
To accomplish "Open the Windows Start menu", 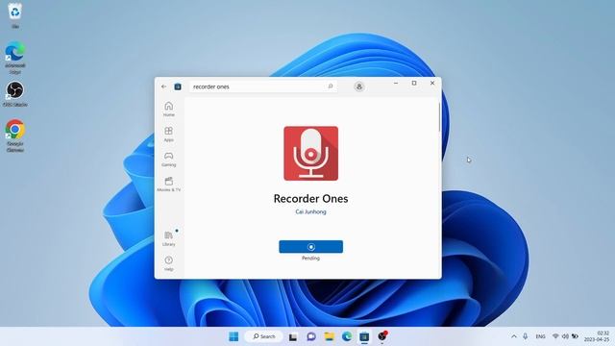I will point(234,336).
